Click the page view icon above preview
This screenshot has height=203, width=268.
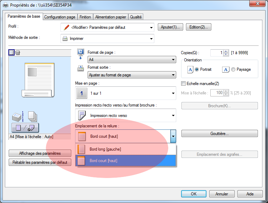[11, 52]
